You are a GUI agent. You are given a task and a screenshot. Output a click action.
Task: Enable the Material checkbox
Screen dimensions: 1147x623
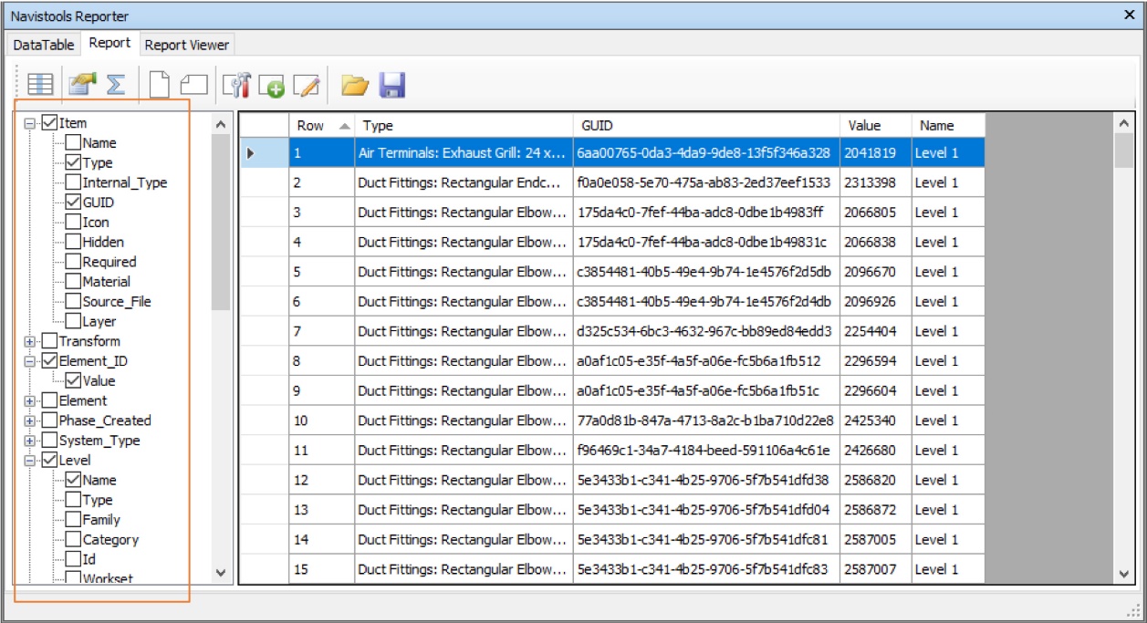coord(73,282)
